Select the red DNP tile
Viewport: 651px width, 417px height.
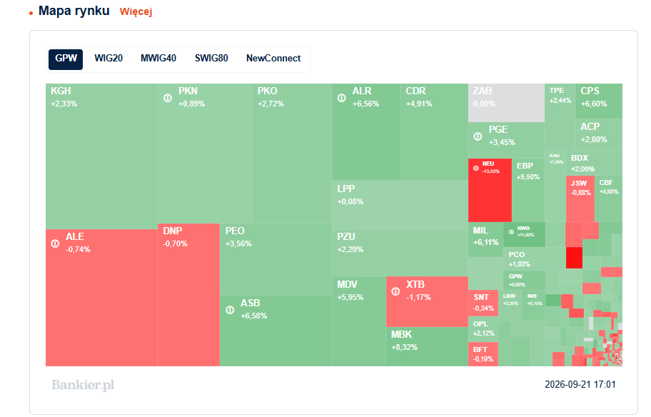pos(188,295)
